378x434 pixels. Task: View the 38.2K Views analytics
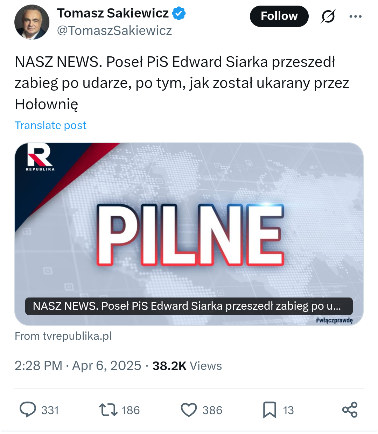point(187,366)
